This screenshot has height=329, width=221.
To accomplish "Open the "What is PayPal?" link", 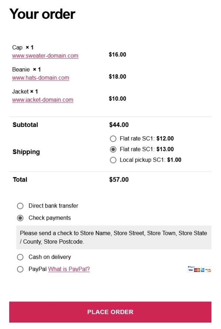I will click(x=69, y=269).
